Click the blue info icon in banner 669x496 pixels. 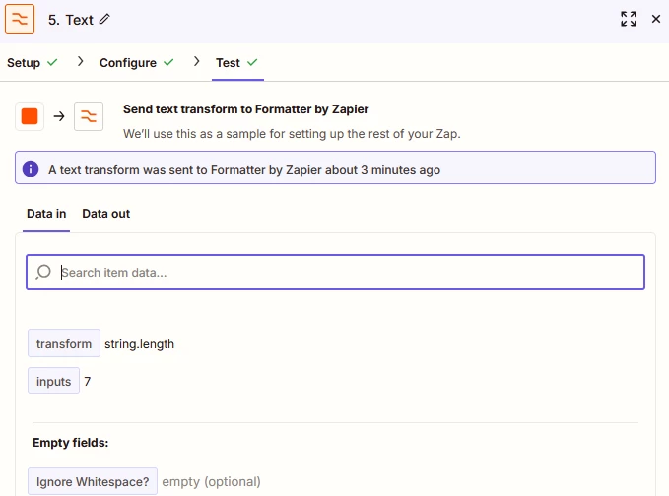[31, 169]
